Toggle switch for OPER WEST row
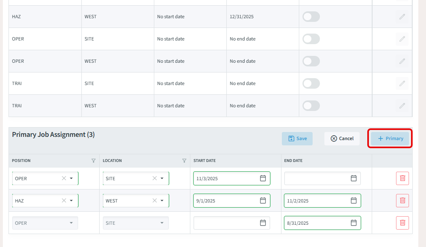Viewport: 426px width, 247px height. tap(311, 61)
